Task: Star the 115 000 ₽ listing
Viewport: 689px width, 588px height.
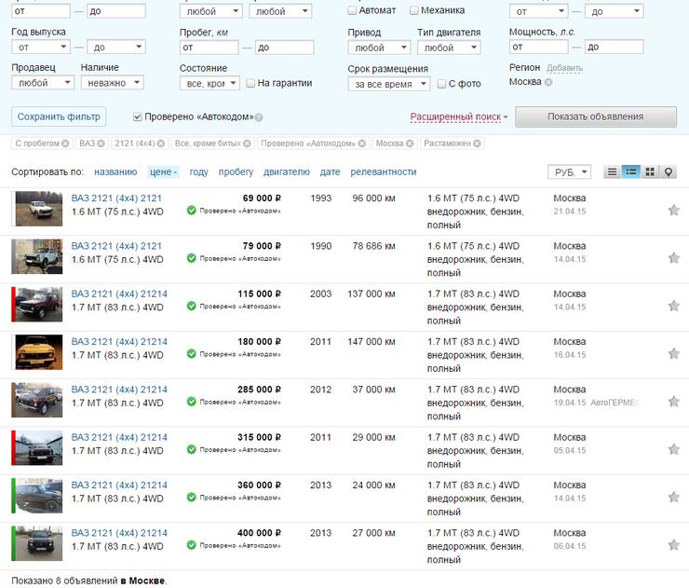Action: click(x=673, y=306)
